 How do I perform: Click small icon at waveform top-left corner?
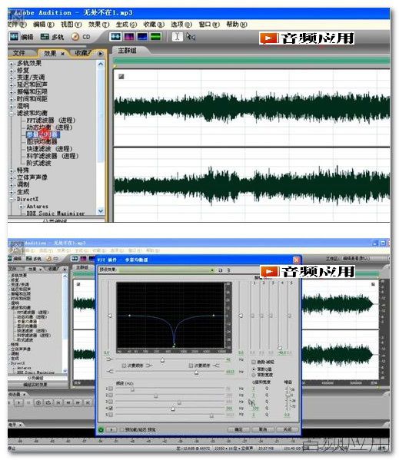pos(121,77)
